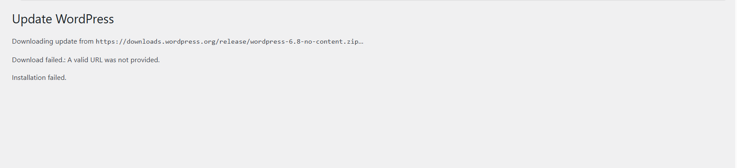Click the word 'Update' in the heading

[32, 19]
